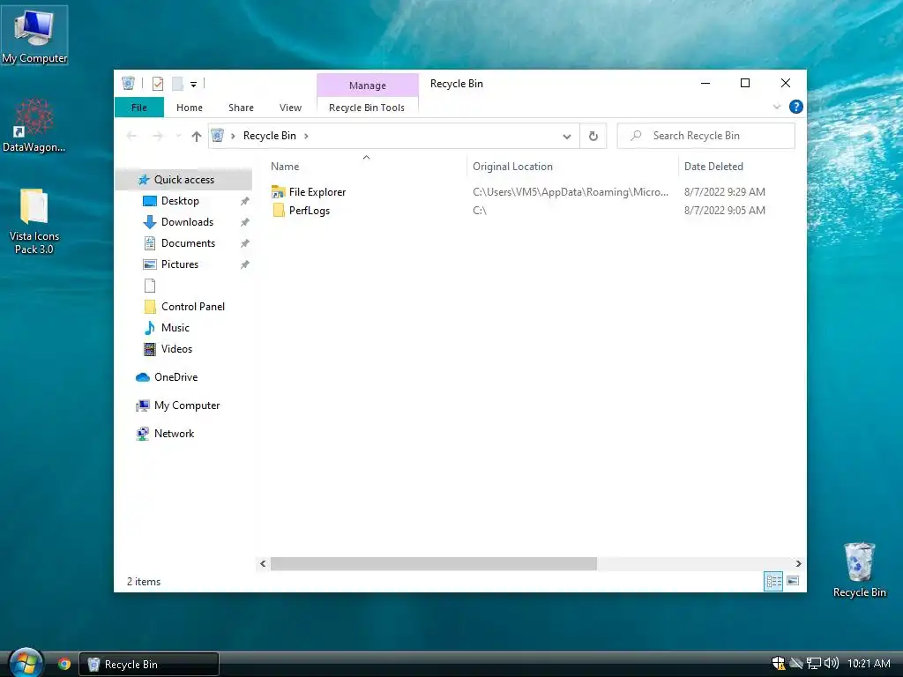This screenshot has height=677, width=903.
Task: Open the Windows Start orb
Action: (x=26, y=663)
